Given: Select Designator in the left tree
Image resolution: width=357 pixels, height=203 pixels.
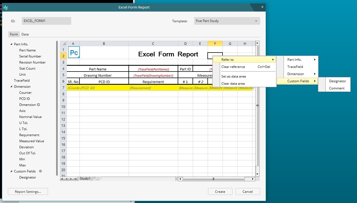Looking at the screenshot, I should tap(28, 177).
